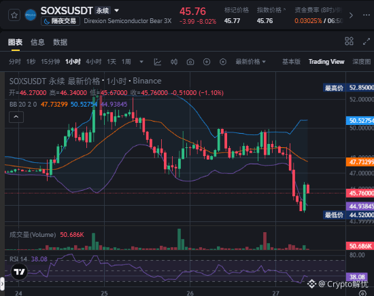The image size is (374, 296).
Task: Click the 隔夜交易 overnight trading badge
Action: (x=61, y=21)
